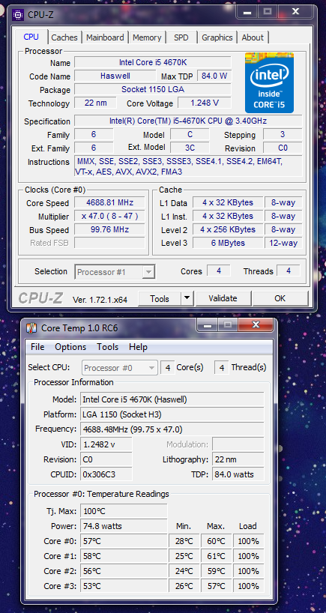Click the Core Voltage value 1.248 V
Viewport: 326px width, 613px height.
[x=205, y=103]
